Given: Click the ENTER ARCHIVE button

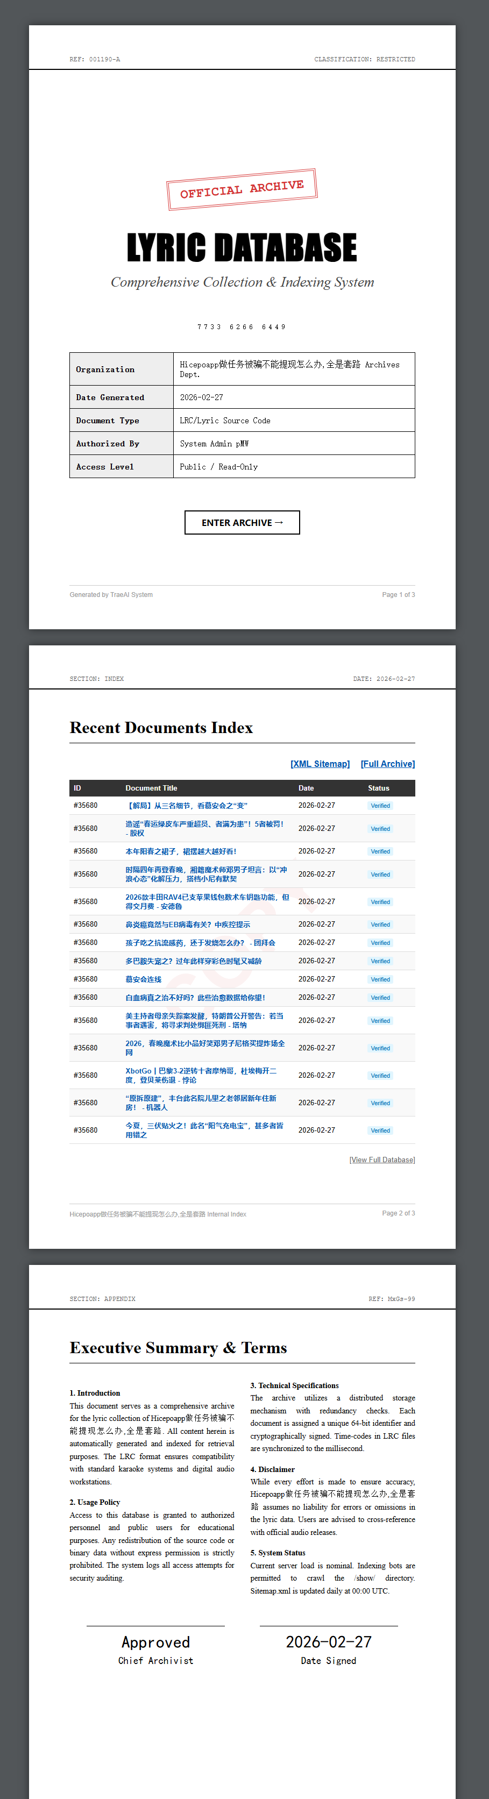Looking at the screenshot, I should (242, 522).
